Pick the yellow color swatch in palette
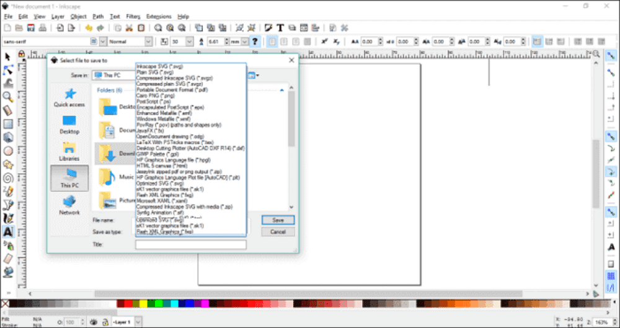 tap(143, 303)
